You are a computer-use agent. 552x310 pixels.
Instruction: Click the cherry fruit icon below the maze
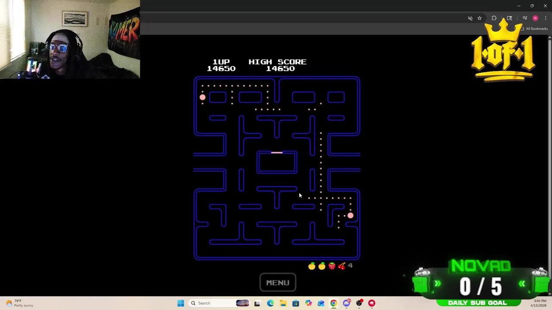(342, 266)
